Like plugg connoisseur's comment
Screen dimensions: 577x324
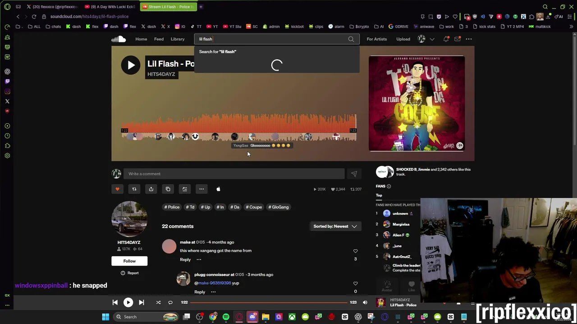point(355,283)
